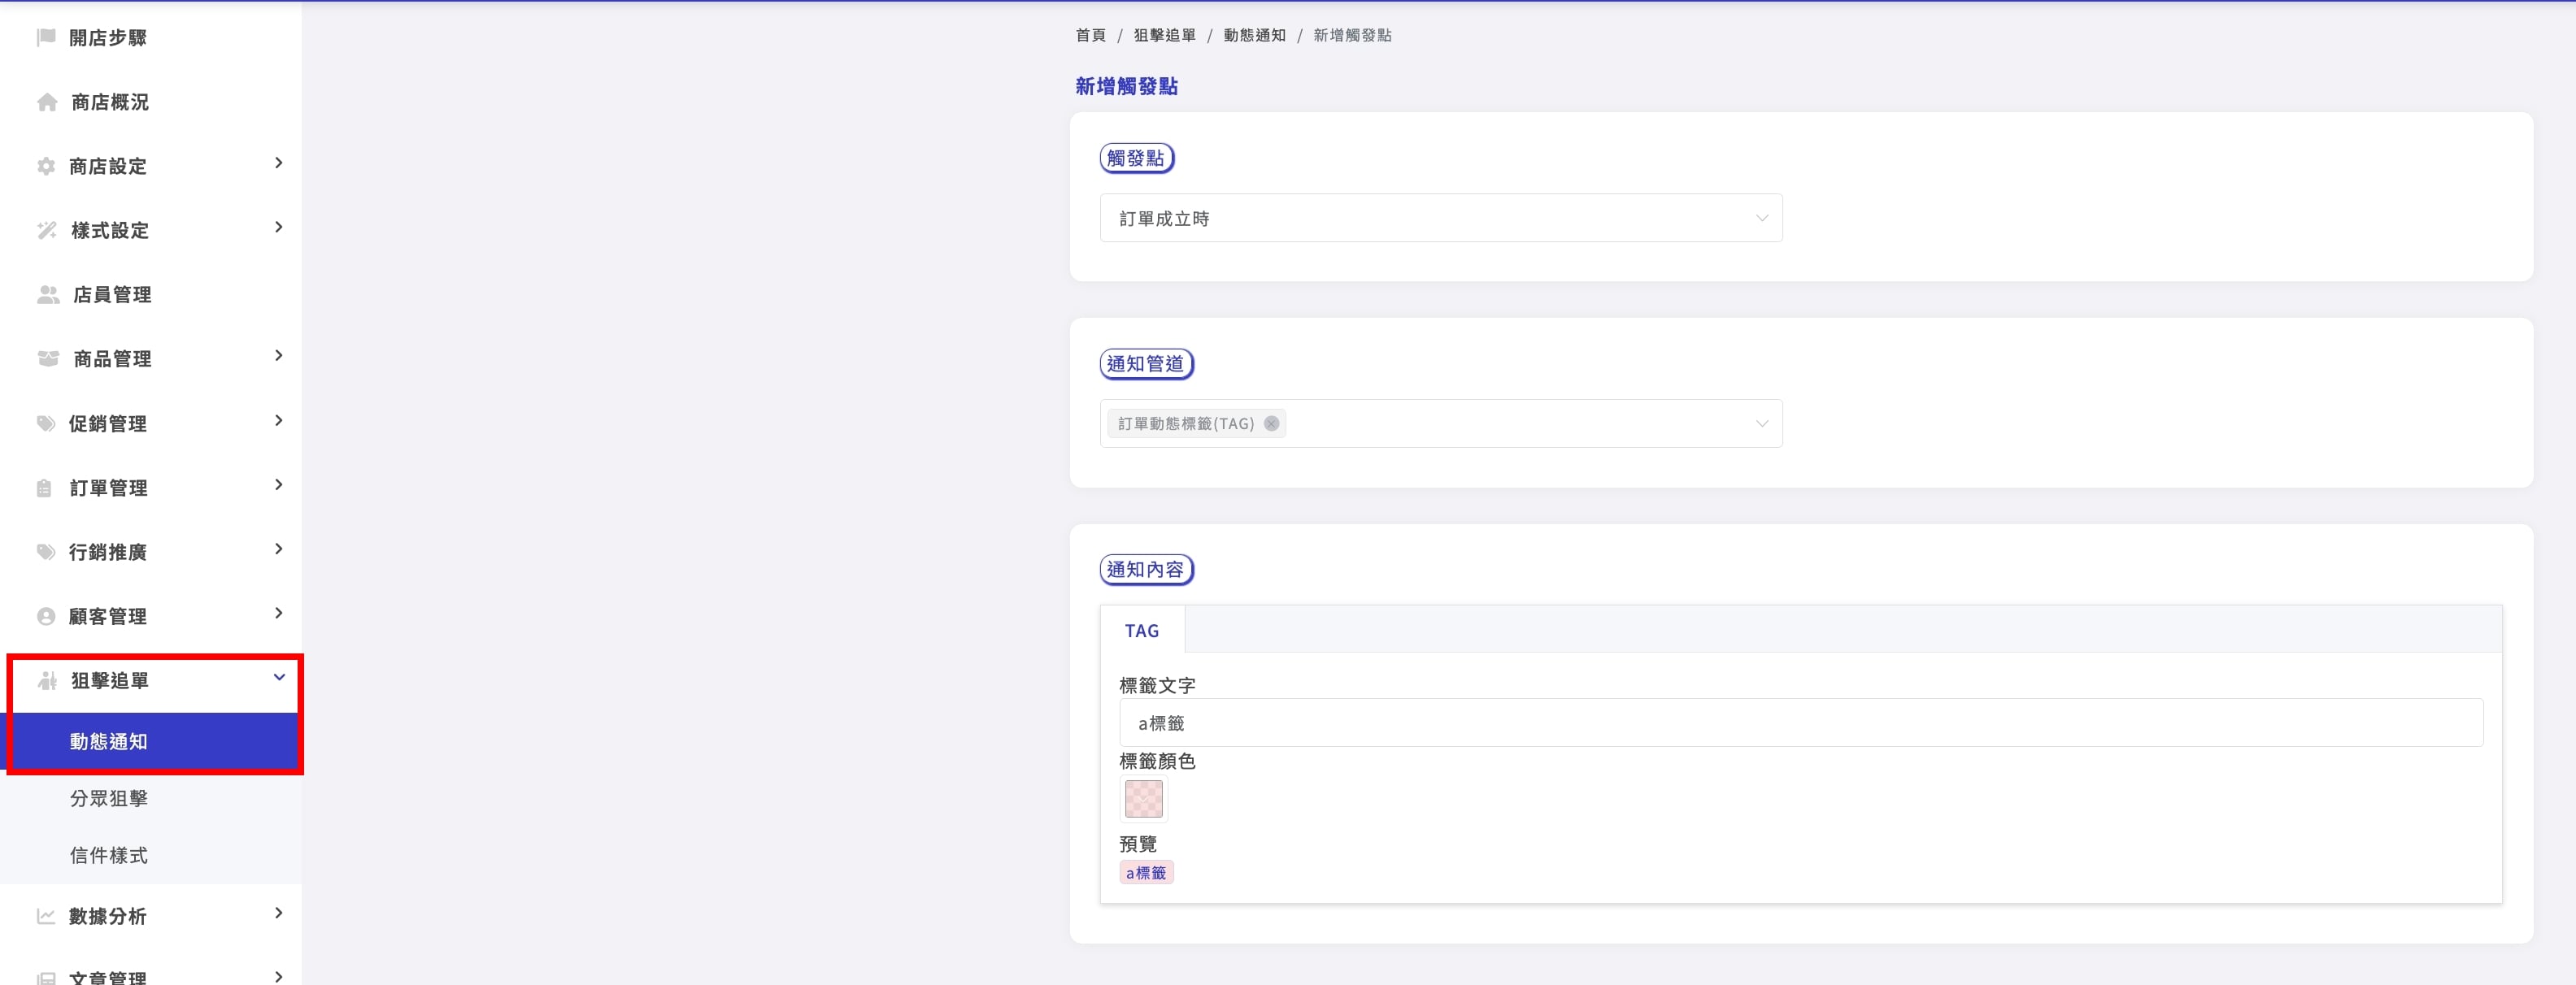2576x985 pixels.
Task: Click the home icon beside 商店概況
Action: click(x=47, y=102)
